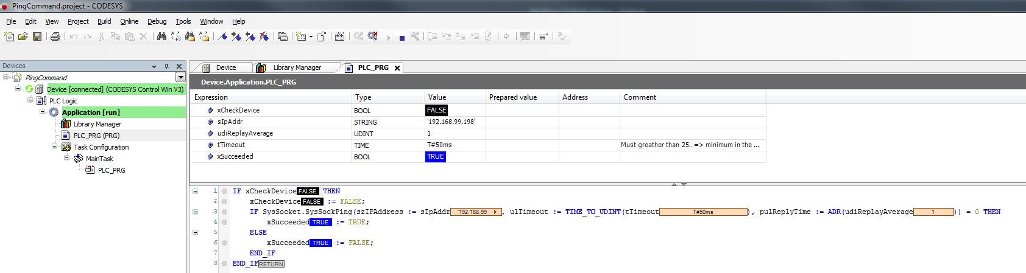
Task: Toggle breakpoint dot on code line 6
Action: pyautogui.click(x=224, y=243)
